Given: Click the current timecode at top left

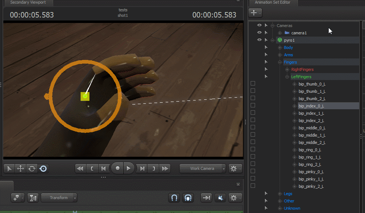Looking at the screenshot, I should click(32, 15).
